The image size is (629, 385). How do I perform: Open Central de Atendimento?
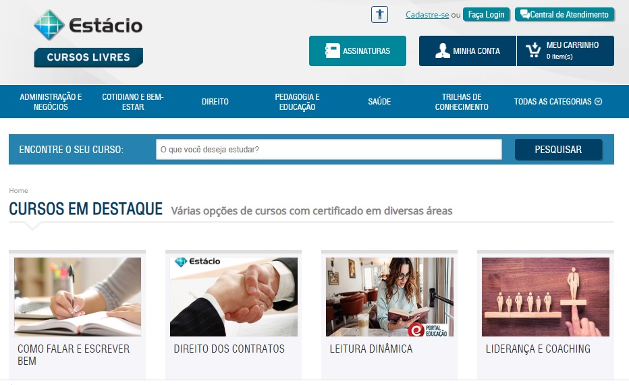tap(565, 14)
